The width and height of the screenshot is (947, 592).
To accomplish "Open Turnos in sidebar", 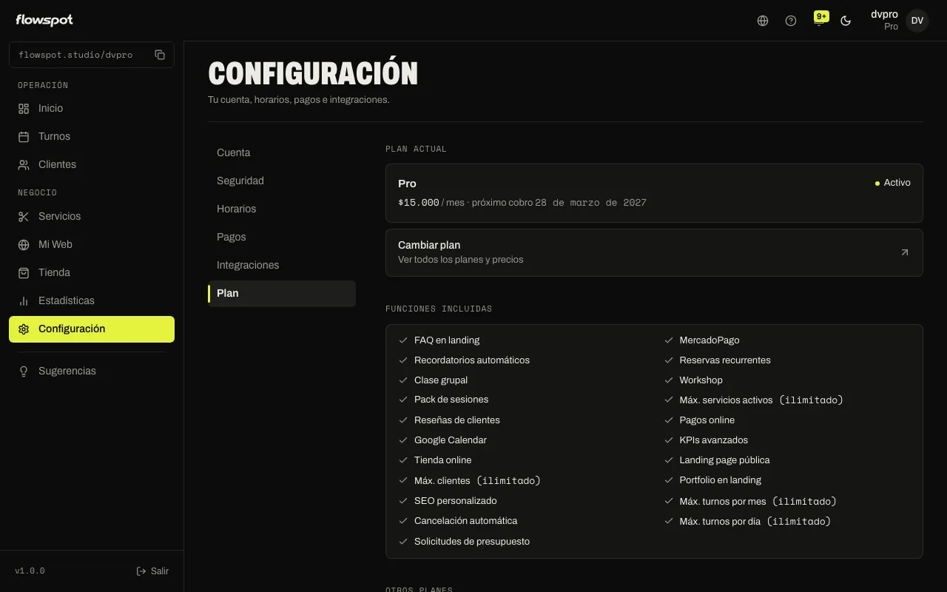I will click(x=92, y=136).
